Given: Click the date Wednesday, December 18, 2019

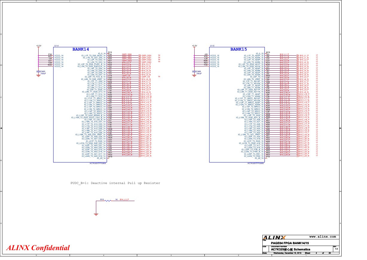Looking at the screenshot, I should coord(288,253).
